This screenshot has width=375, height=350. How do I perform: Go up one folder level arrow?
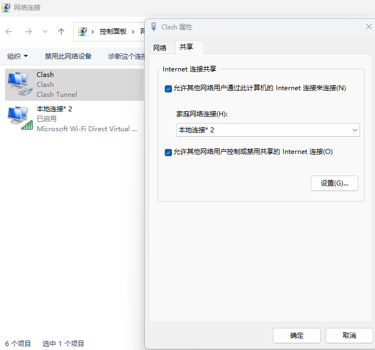(61, 32)
